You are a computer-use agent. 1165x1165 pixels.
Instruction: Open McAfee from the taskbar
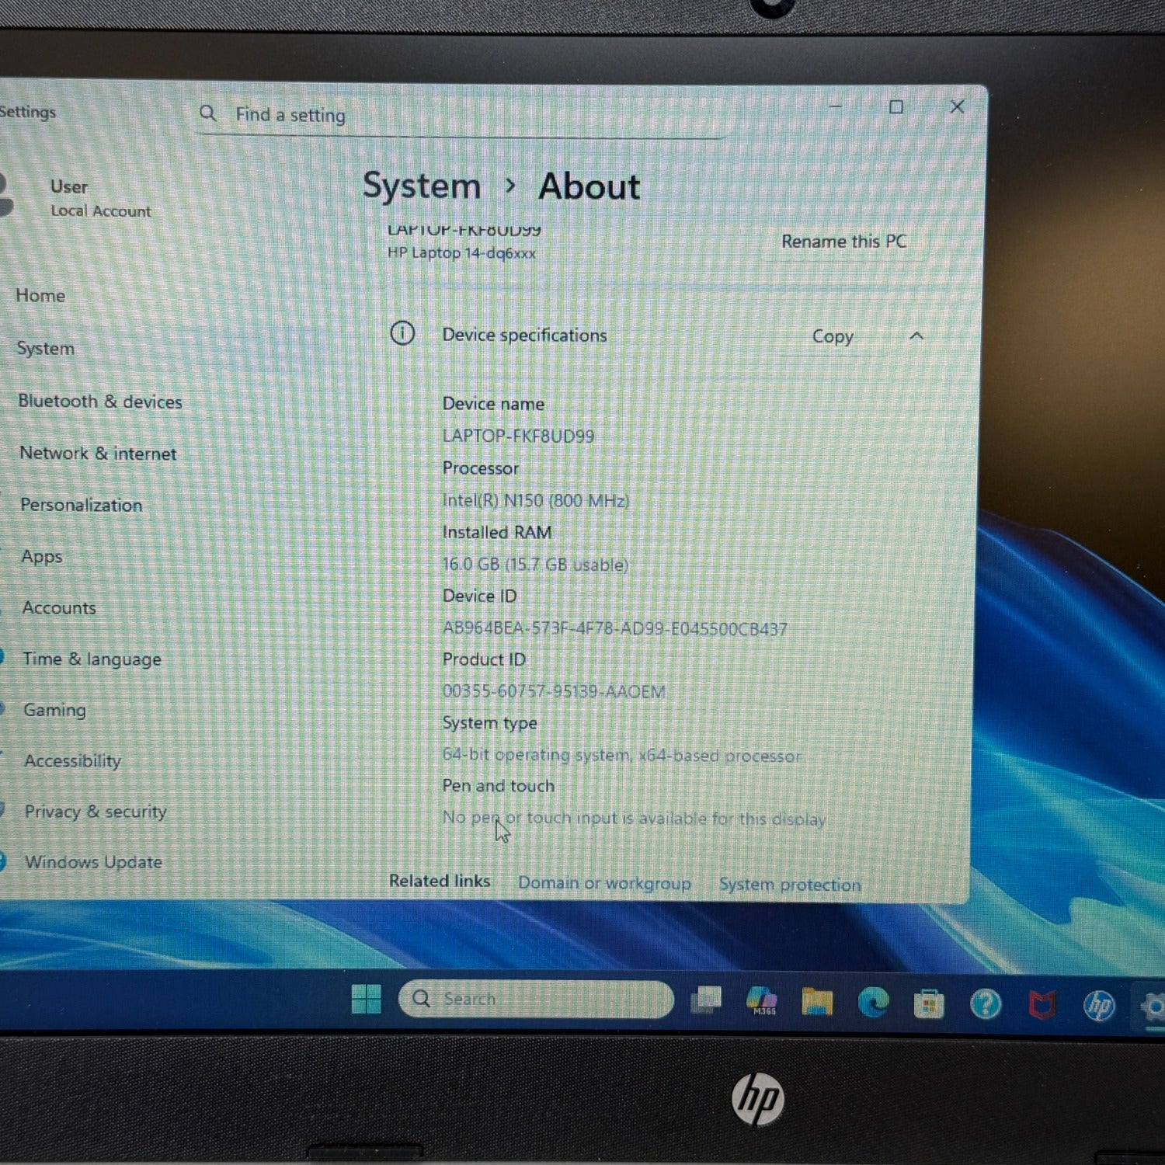click(x=1042, y=1006)
